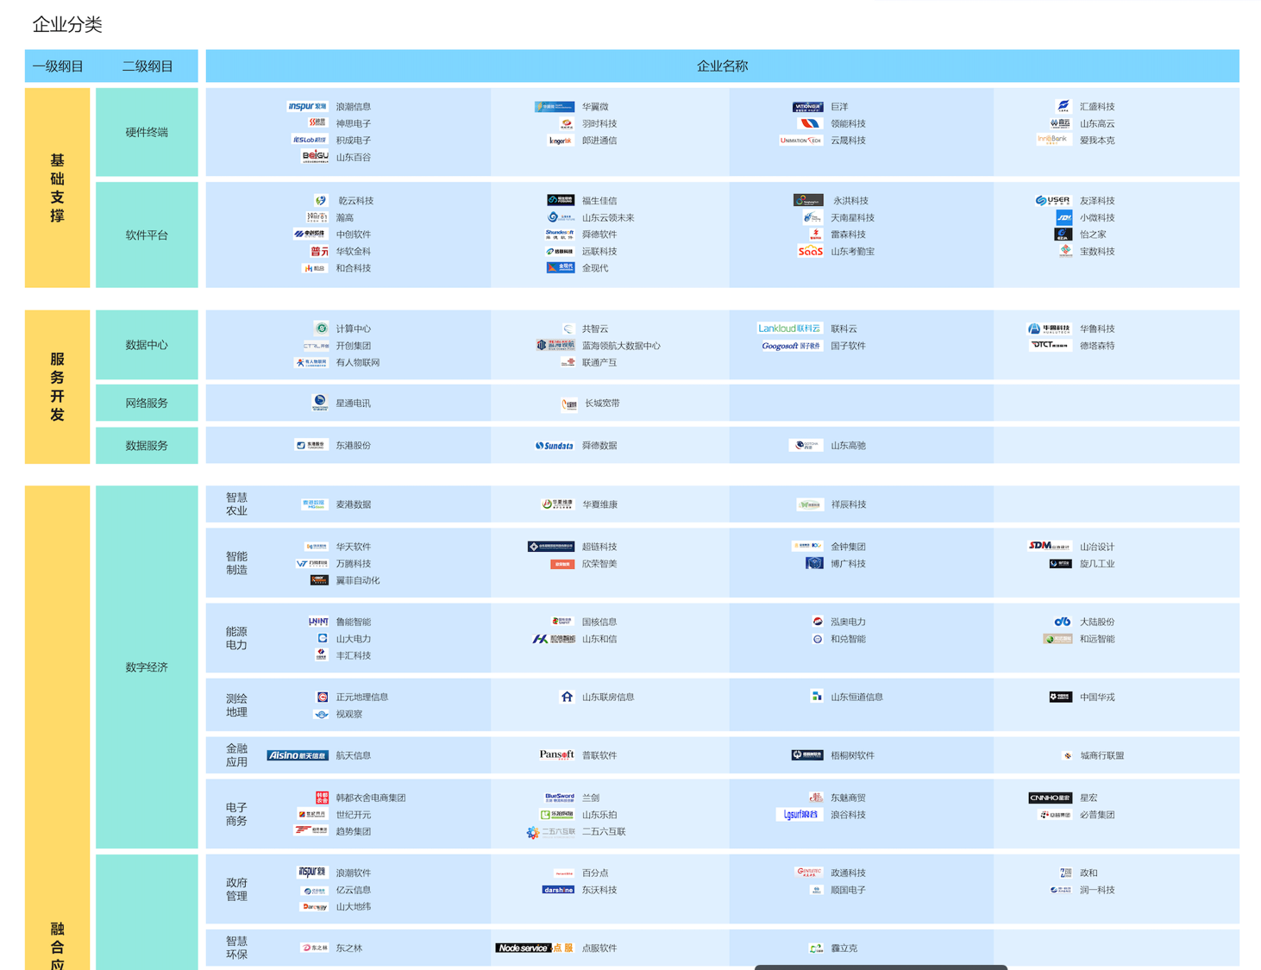Click the 企业名称 column header

(723, 66)
